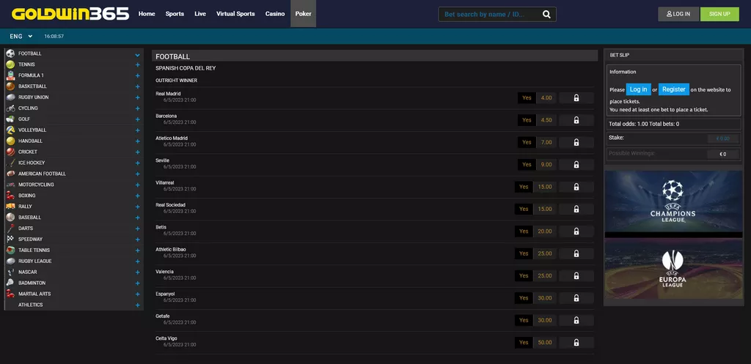Open the Poker menu item
751x364 pixels.
[303, 13]
